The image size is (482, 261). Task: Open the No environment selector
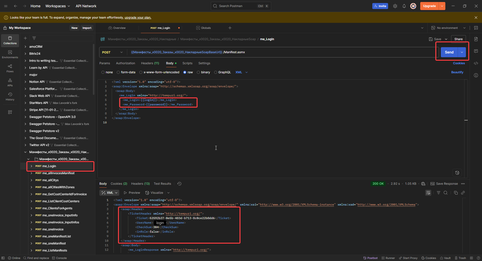tap(448, 28)
